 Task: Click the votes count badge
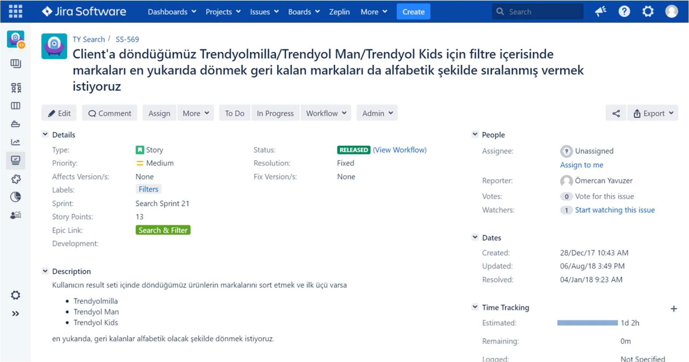pos(566,197)
